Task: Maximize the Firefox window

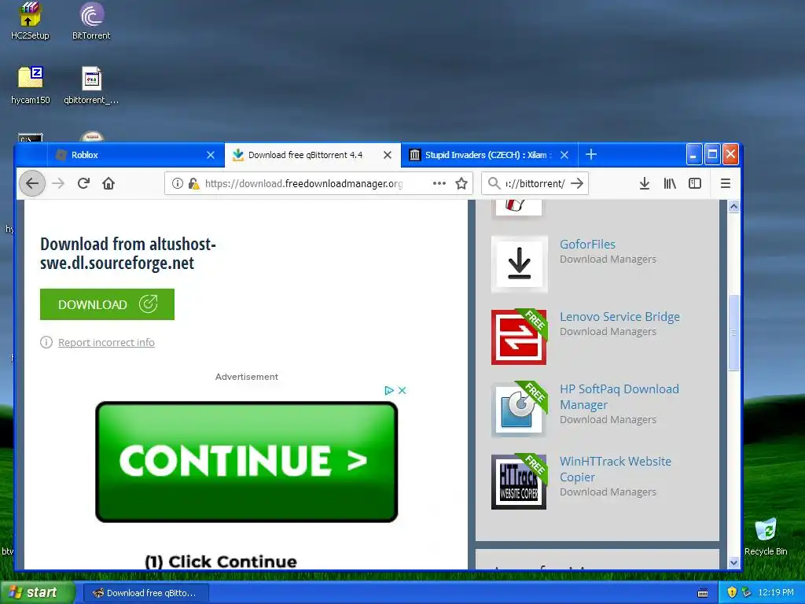Action: (x=712, y=154)
